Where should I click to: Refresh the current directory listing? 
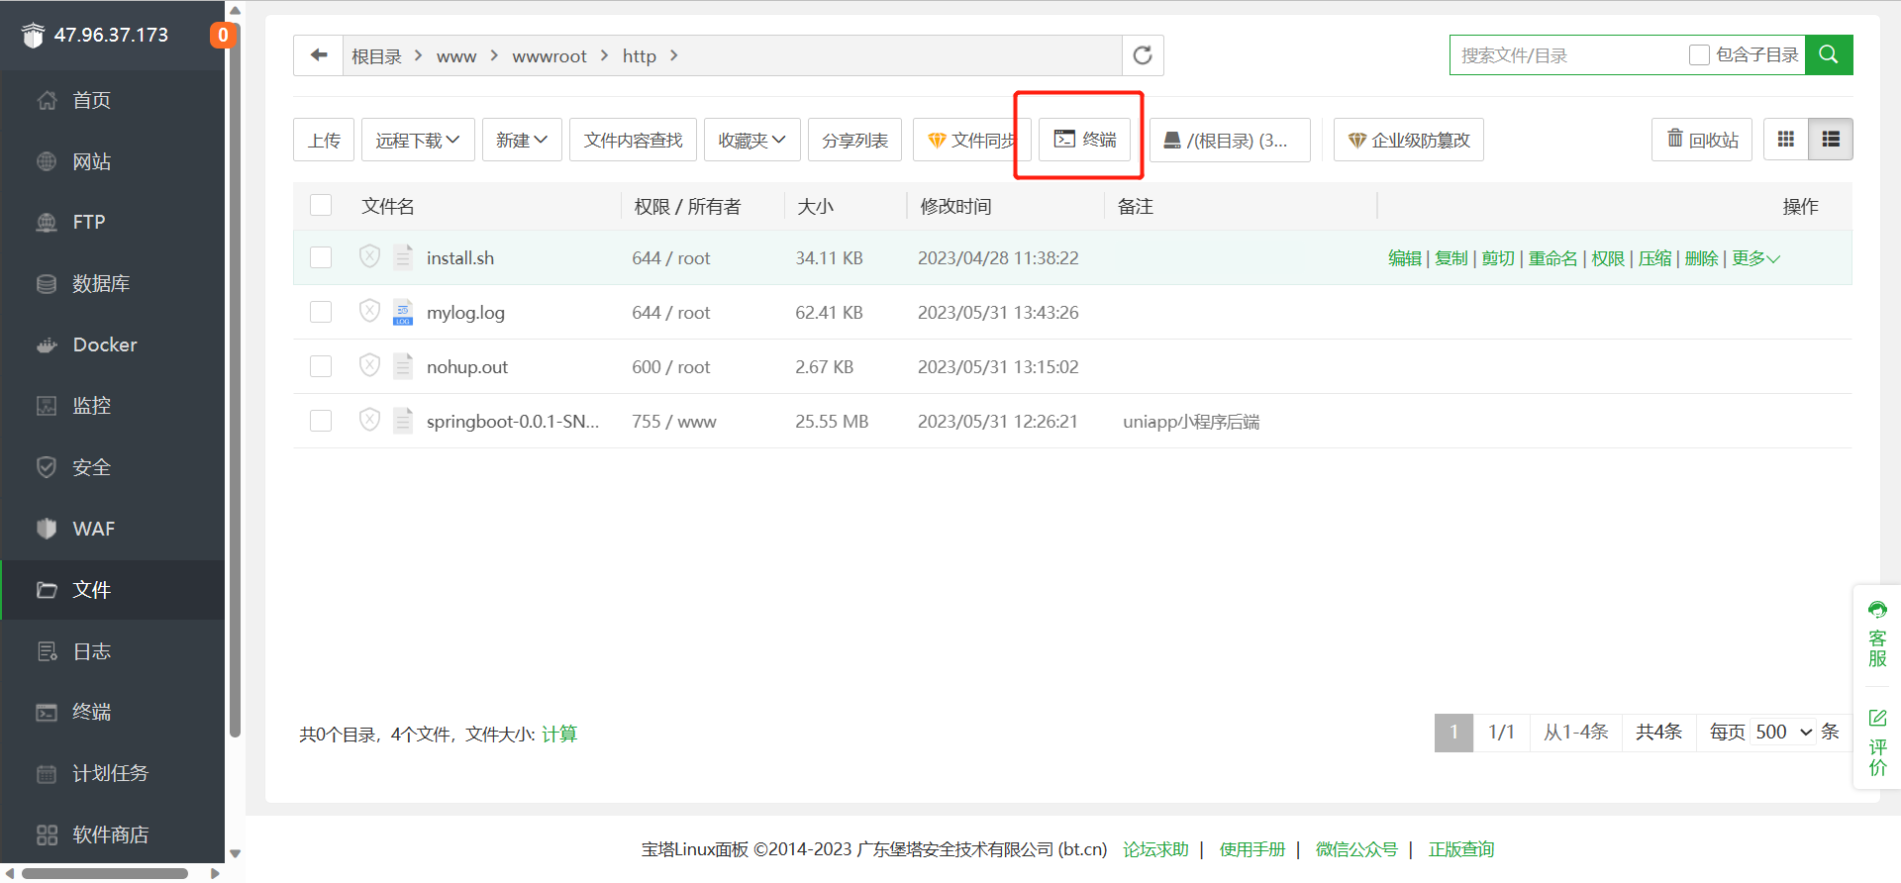point(1143,55)
